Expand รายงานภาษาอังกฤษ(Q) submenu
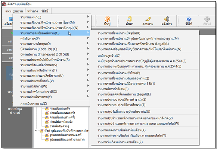 (52, 44)
